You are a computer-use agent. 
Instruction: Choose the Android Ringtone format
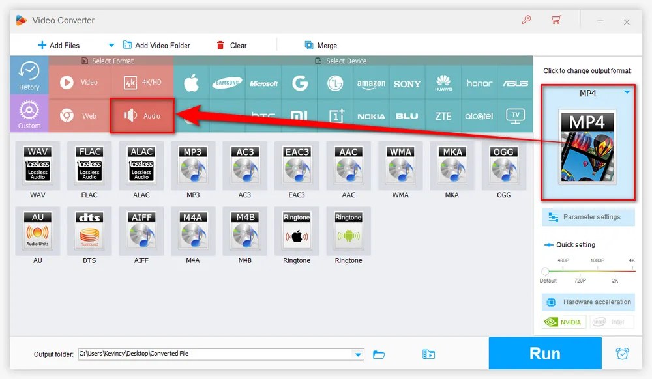(348, 231)
